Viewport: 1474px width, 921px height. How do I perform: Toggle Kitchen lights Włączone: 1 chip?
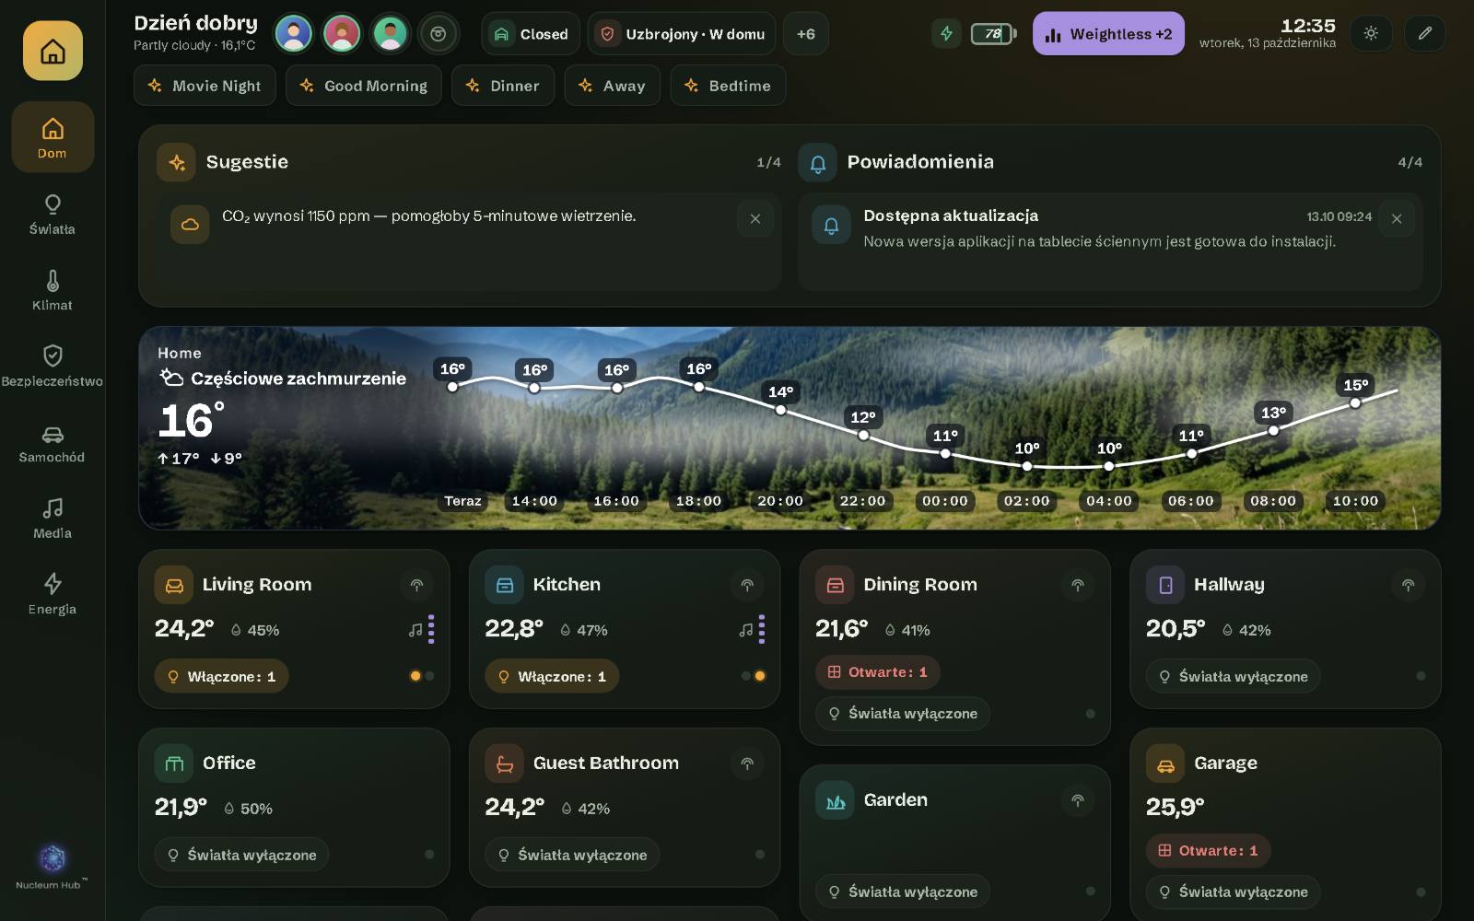[x=552, y=676]
